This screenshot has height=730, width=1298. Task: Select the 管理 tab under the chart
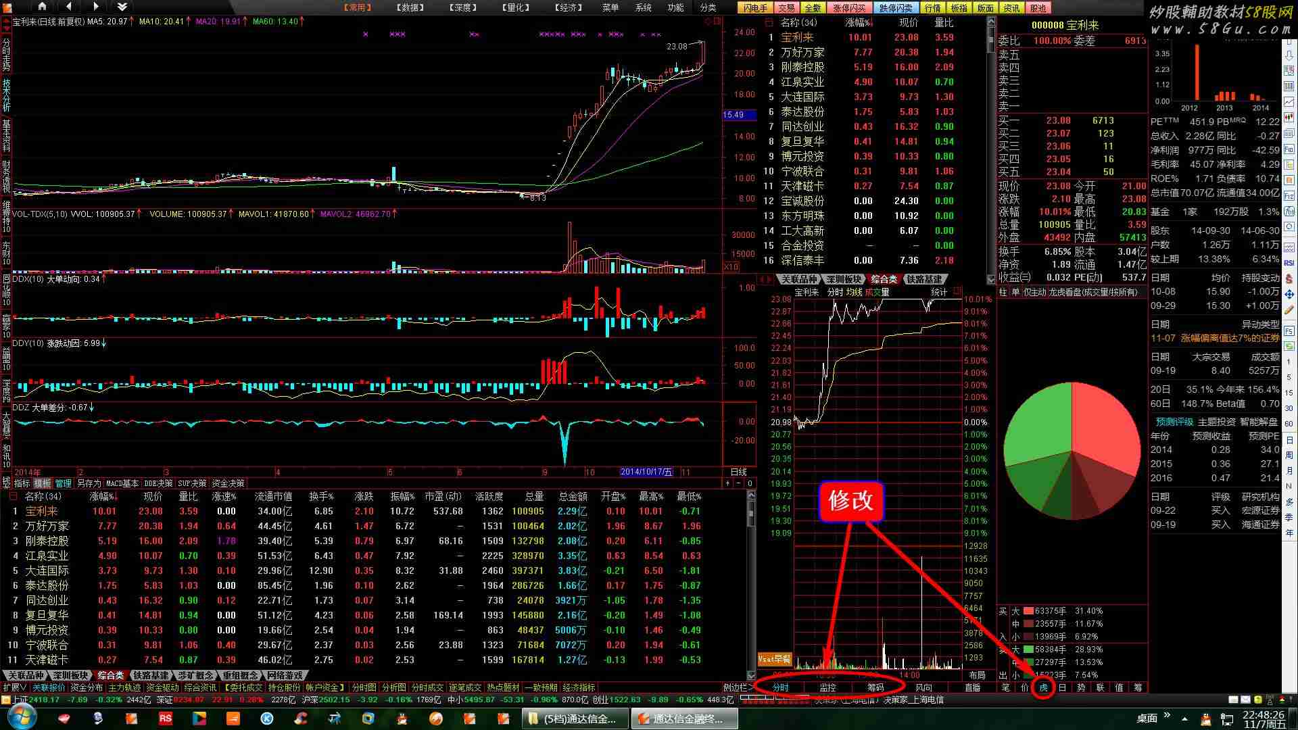[x=63, y=483]
